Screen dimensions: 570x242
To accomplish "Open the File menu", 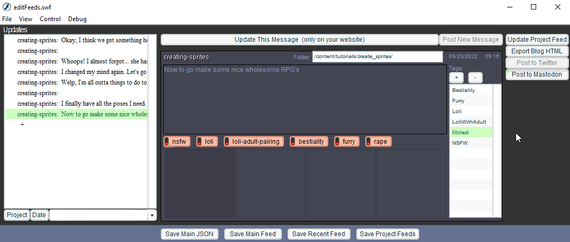I will [x=7, y=19].
